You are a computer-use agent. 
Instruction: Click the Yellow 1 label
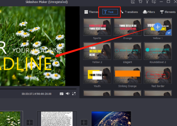(x=158, y=38)
